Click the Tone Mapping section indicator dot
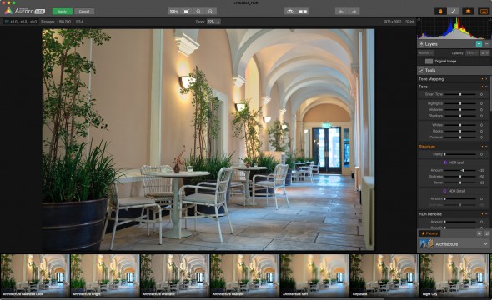Screen dimensions: 492x300 (482, 79)
